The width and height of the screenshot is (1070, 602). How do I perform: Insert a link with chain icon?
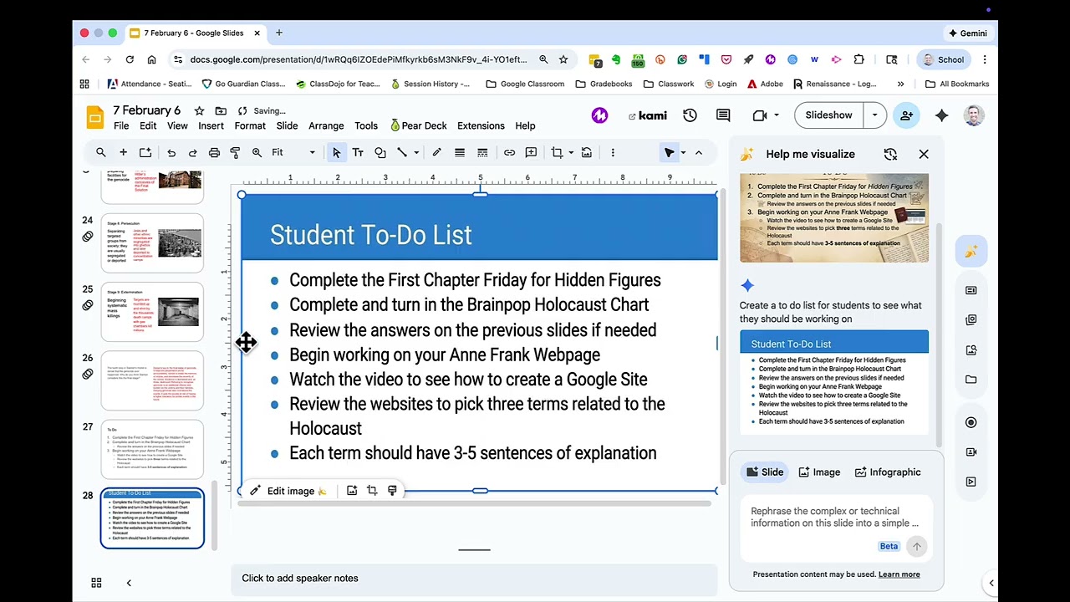[x=509, y=152]
